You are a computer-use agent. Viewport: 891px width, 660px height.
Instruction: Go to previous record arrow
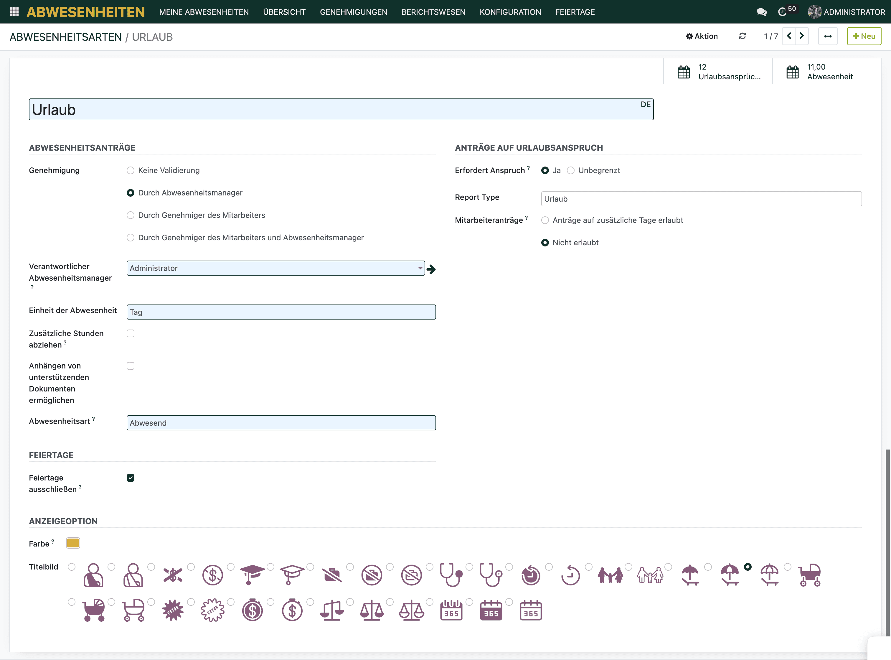(x=789, y=36)
